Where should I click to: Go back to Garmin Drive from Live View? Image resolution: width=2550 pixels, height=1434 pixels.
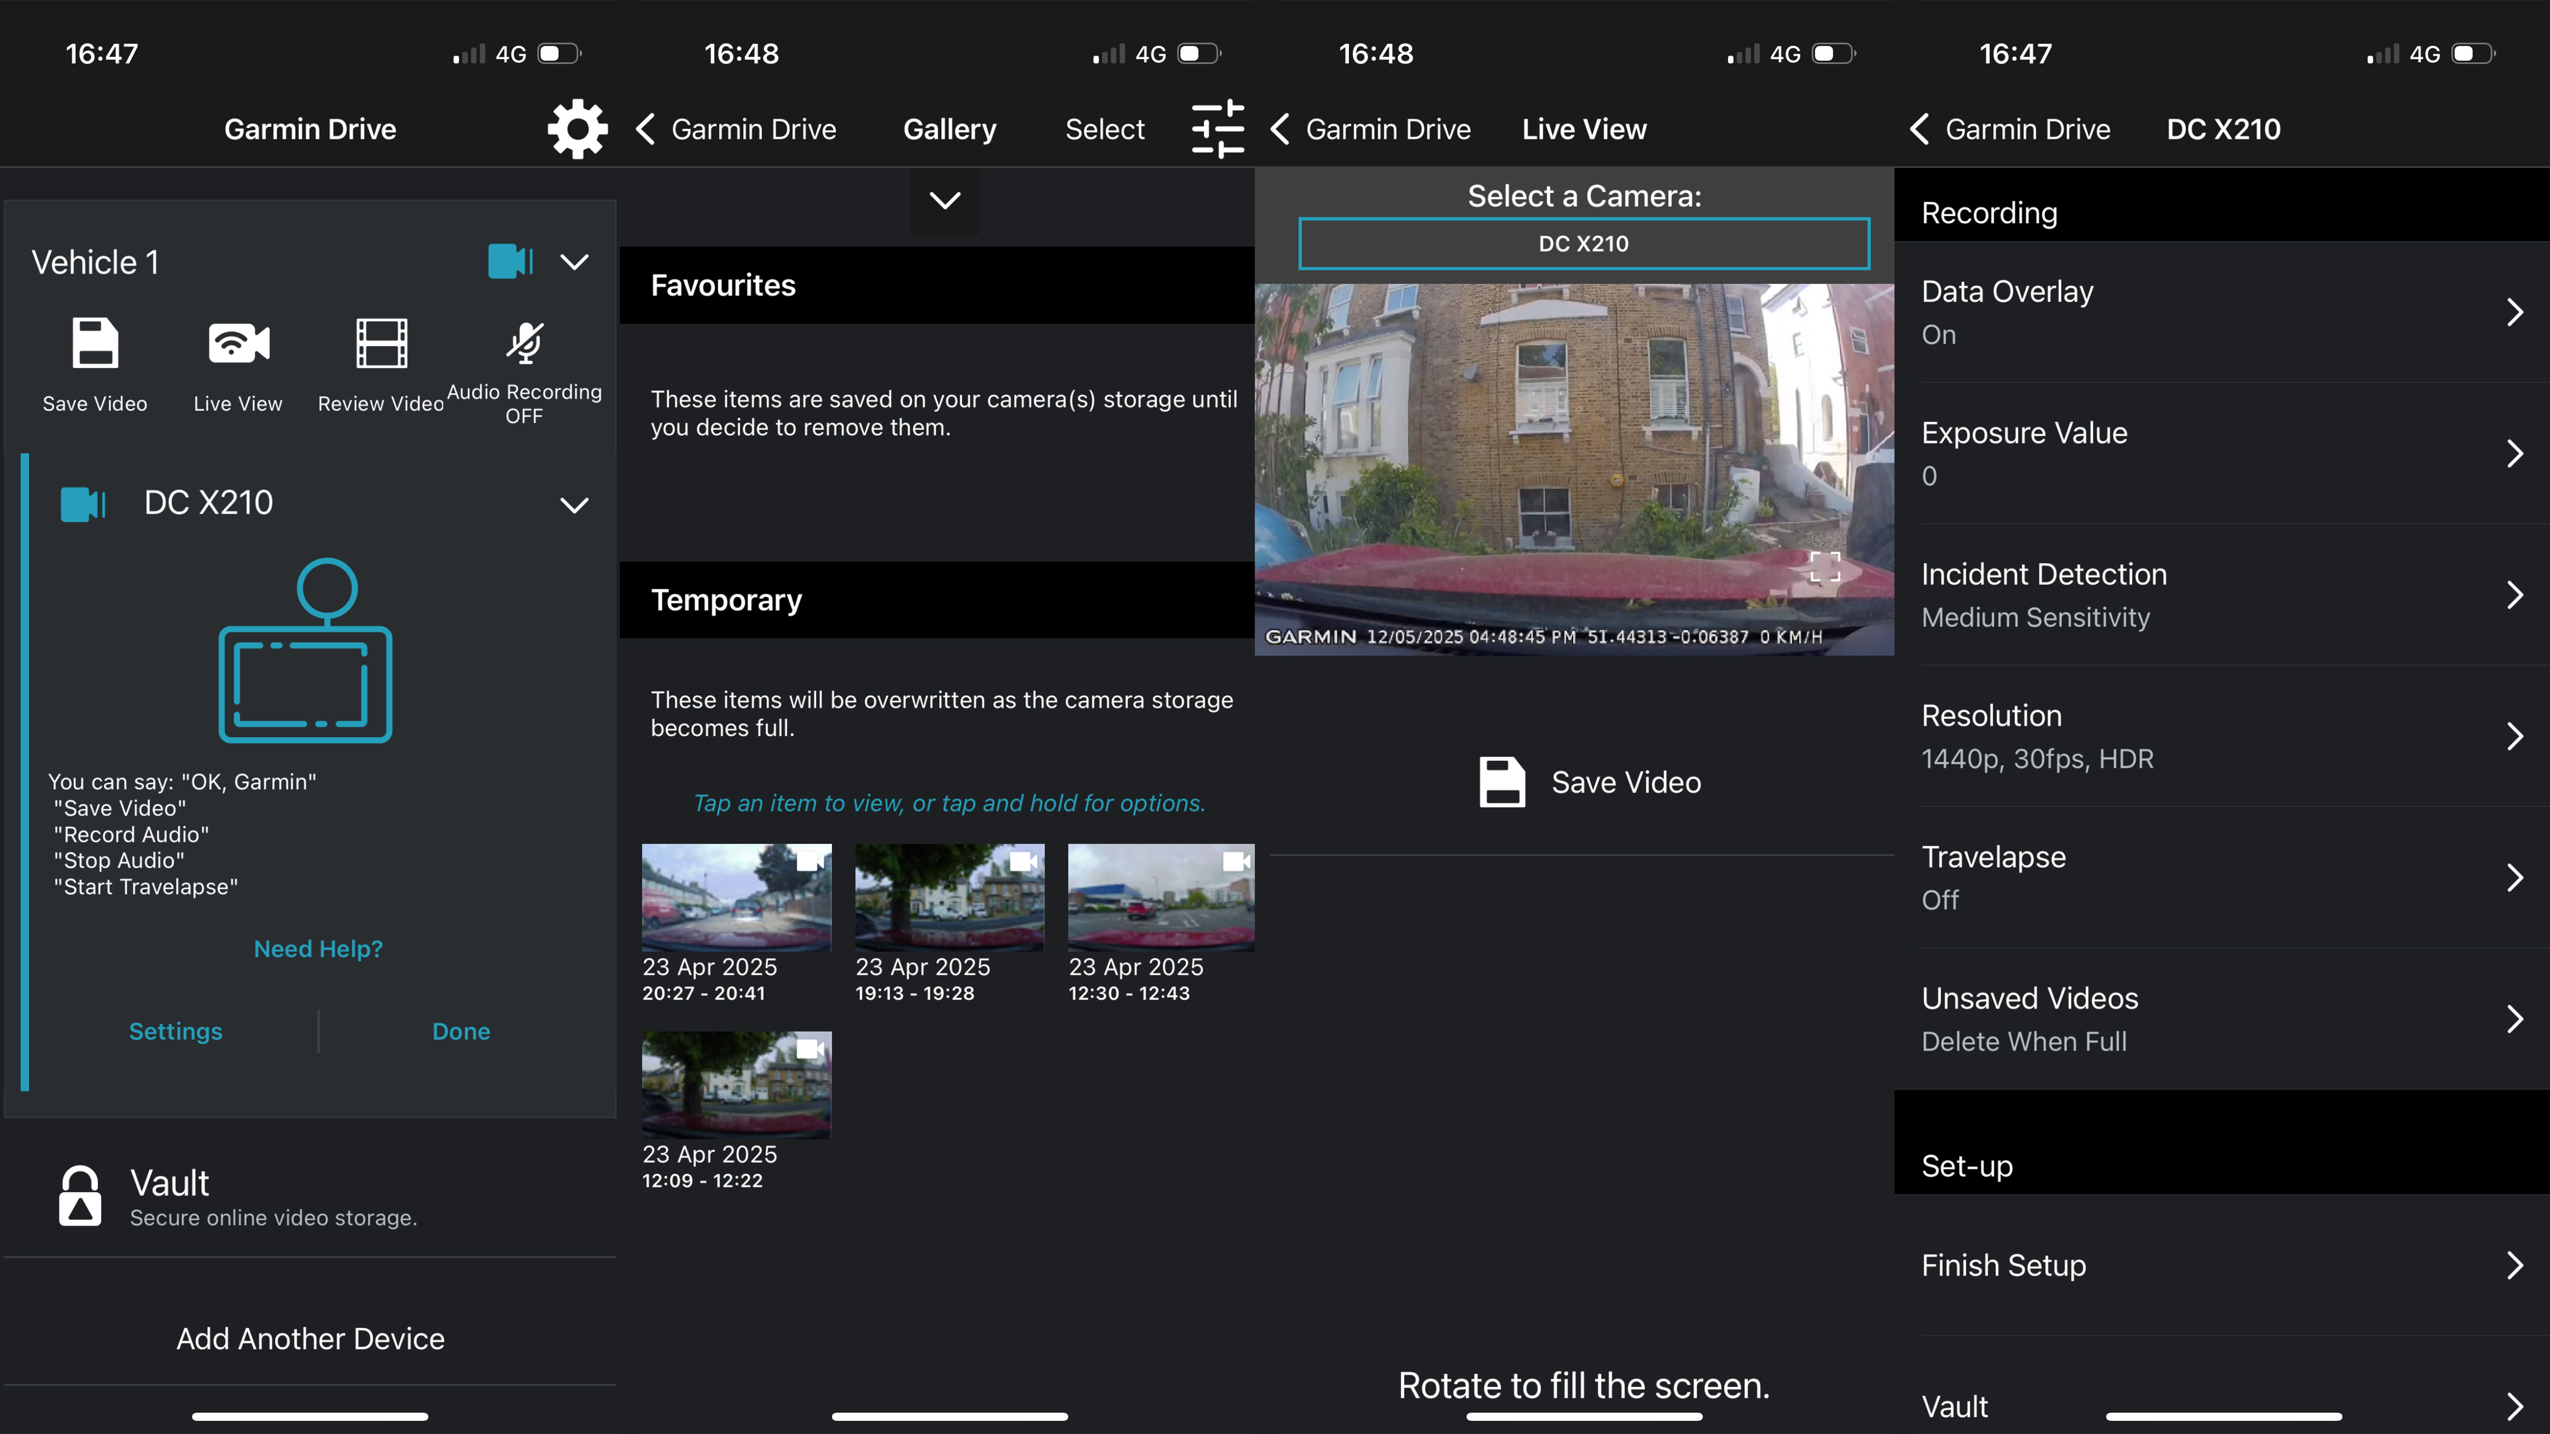(x=1370, y=129)
